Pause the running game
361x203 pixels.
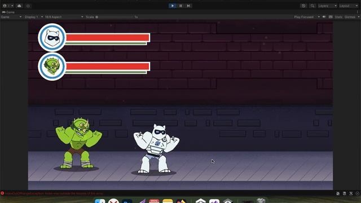[x=180, y=6]
